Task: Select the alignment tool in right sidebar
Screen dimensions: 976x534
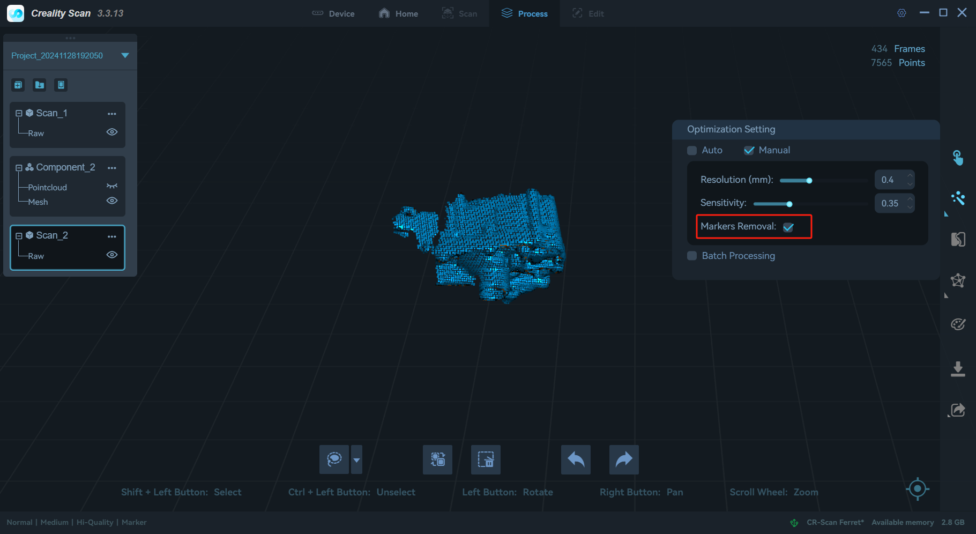Action: click(x=958, y=239)
